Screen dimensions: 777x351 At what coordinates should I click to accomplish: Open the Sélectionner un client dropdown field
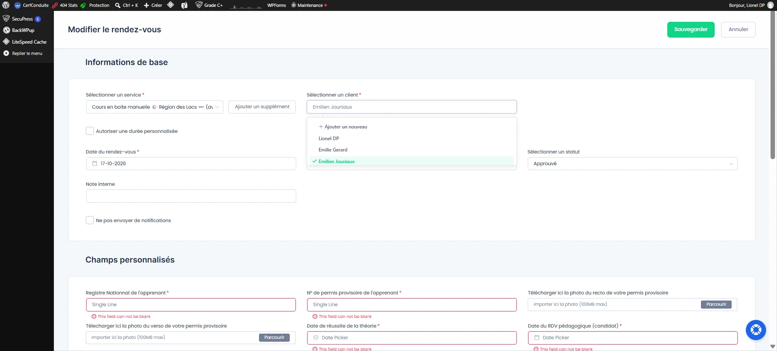(412, 107)
